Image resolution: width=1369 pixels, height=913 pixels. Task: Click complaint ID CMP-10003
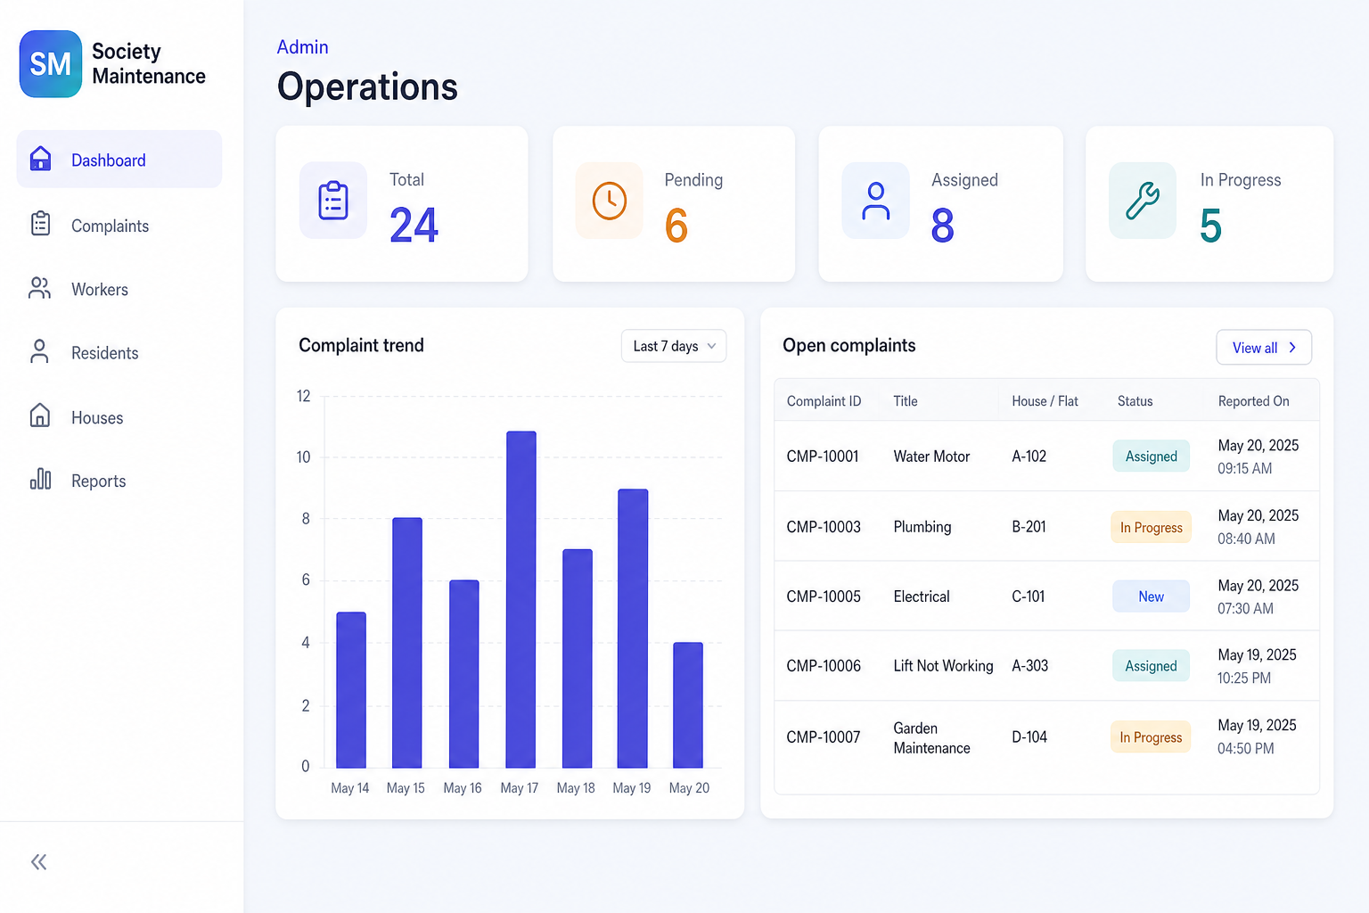(824, 527)
